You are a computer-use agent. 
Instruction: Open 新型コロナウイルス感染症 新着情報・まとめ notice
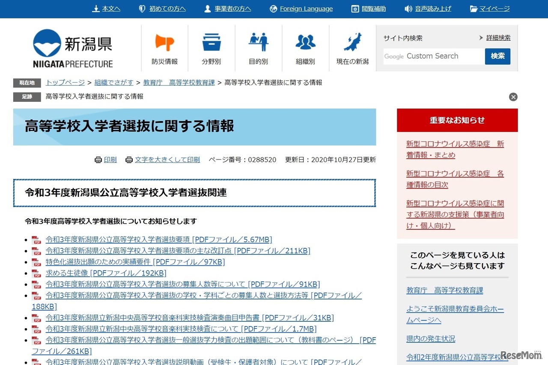coord(455,149)
